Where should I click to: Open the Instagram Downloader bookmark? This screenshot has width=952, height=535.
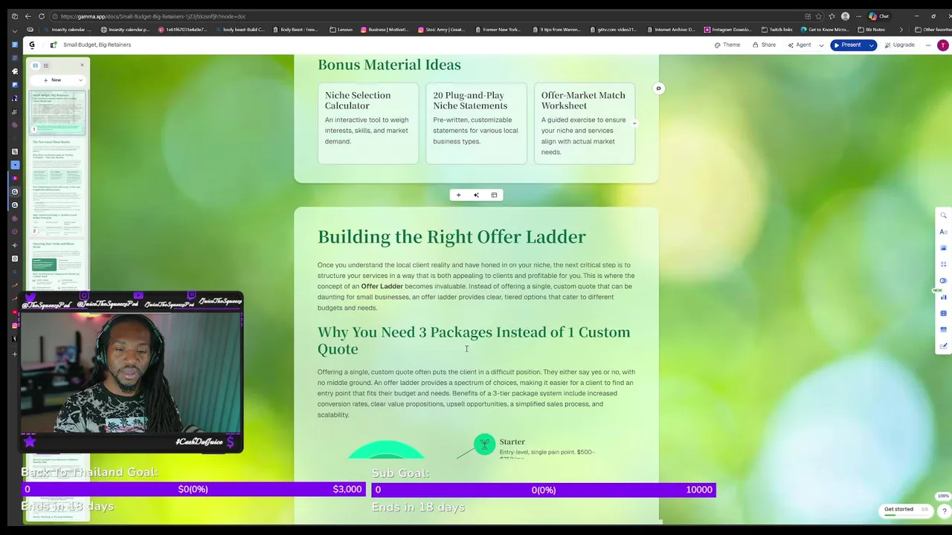pyautogui.click(x=727, y=30)
